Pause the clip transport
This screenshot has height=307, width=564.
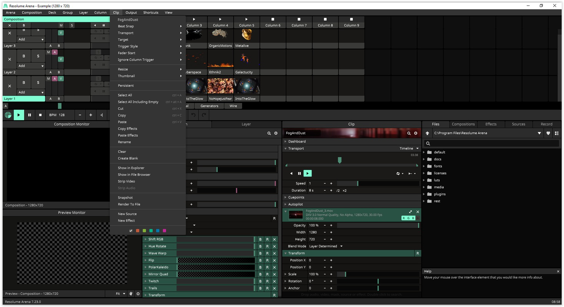click(299, 173)
